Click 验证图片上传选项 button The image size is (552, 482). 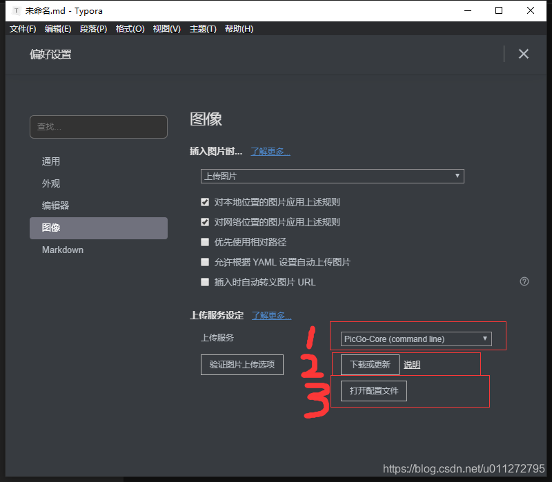[x=242, y=365]
